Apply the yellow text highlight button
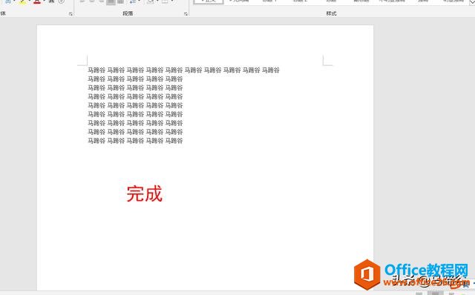Image resolution: width=475 pixels, height=295 pixels. coord(23,1)
